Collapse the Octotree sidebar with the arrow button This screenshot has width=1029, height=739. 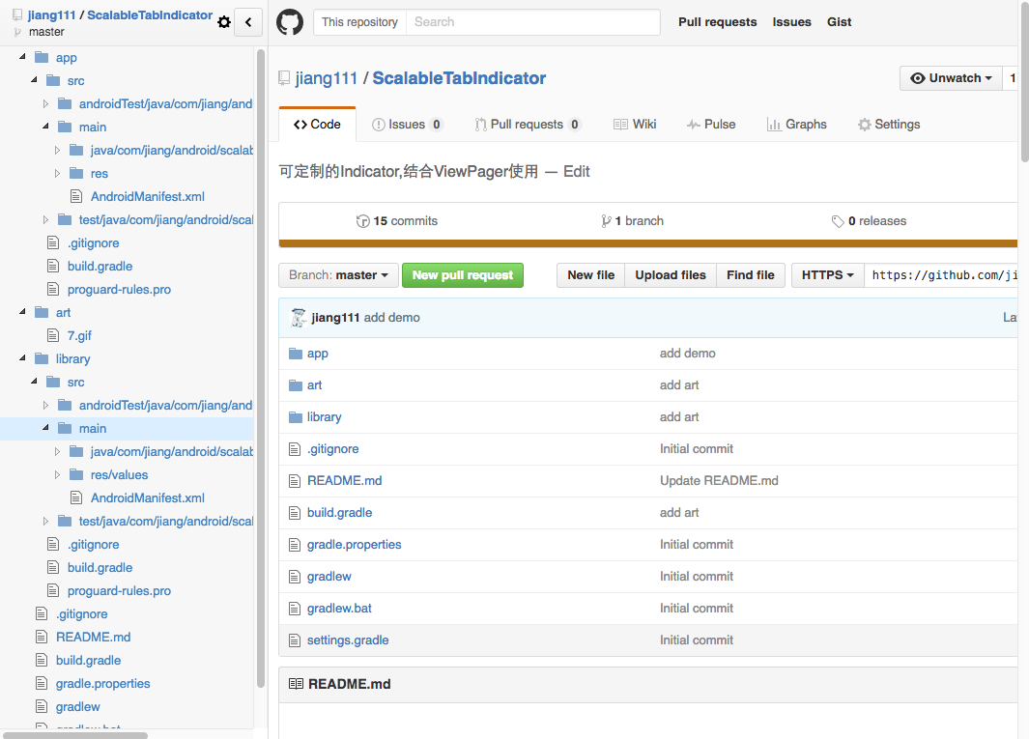pyautogui.click(x=248, y=22)
